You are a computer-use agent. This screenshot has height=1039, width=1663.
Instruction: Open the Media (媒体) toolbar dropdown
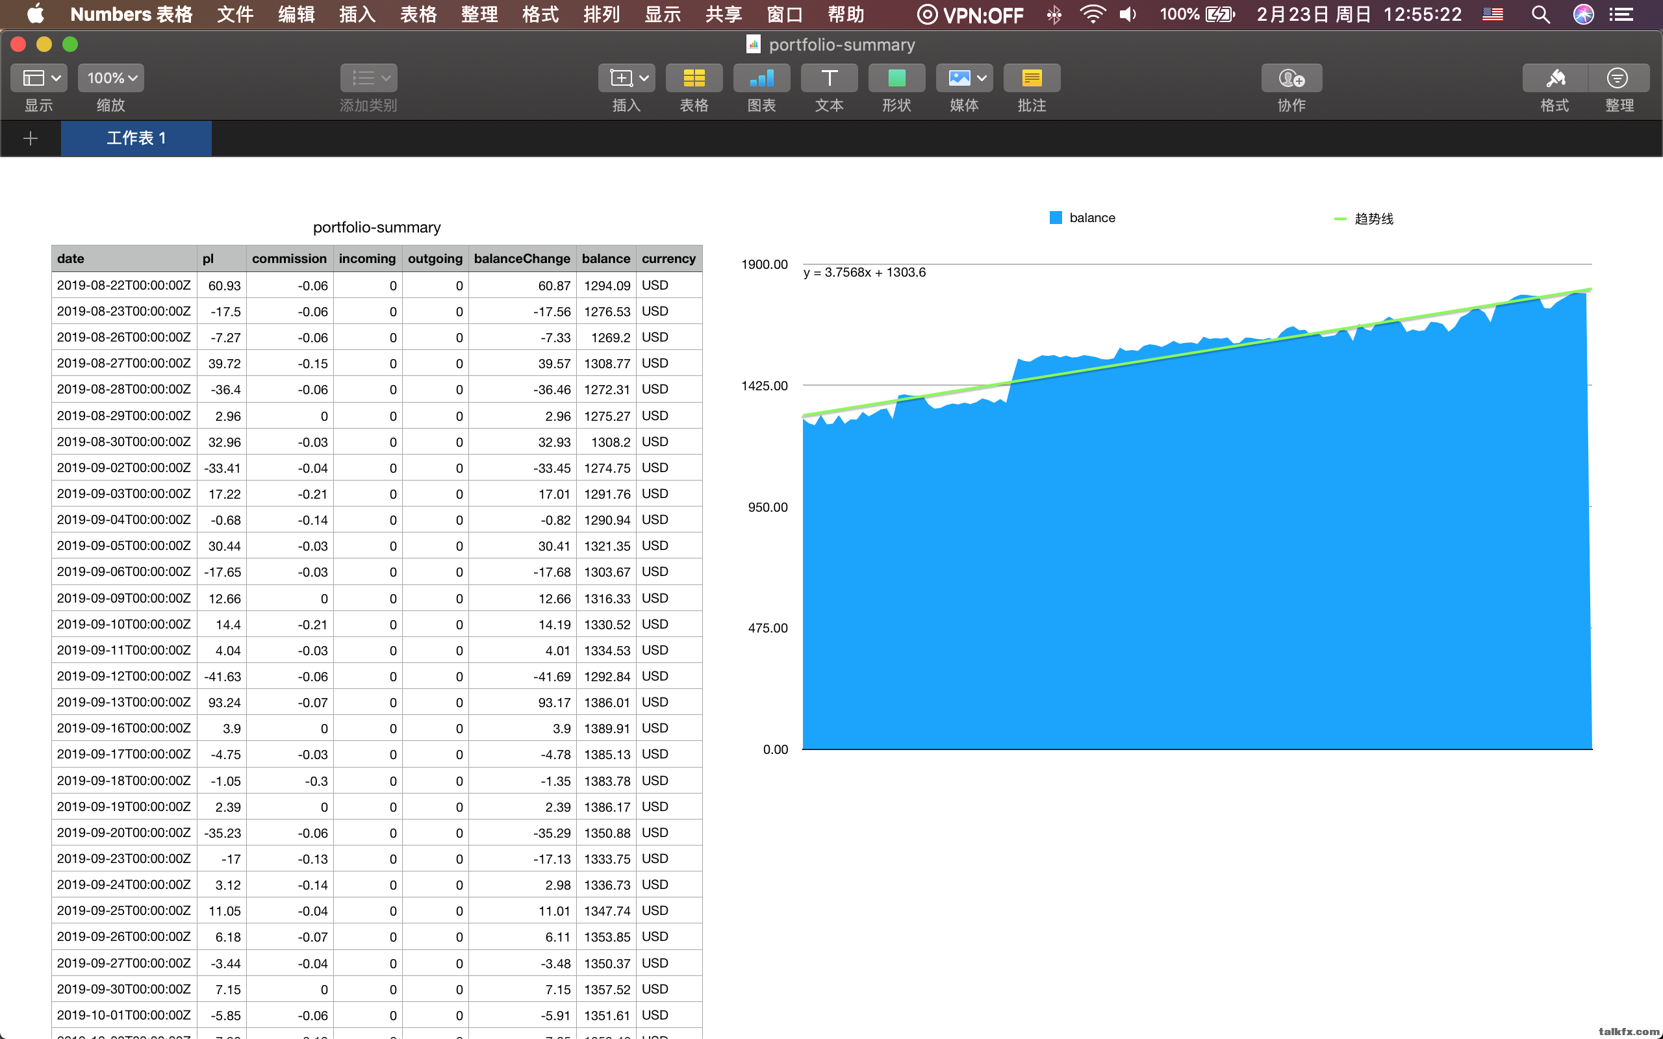tap(964, 79)
